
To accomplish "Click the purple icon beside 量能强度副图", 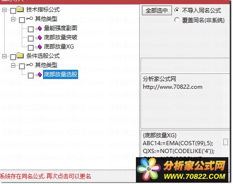I will point(40,28).
